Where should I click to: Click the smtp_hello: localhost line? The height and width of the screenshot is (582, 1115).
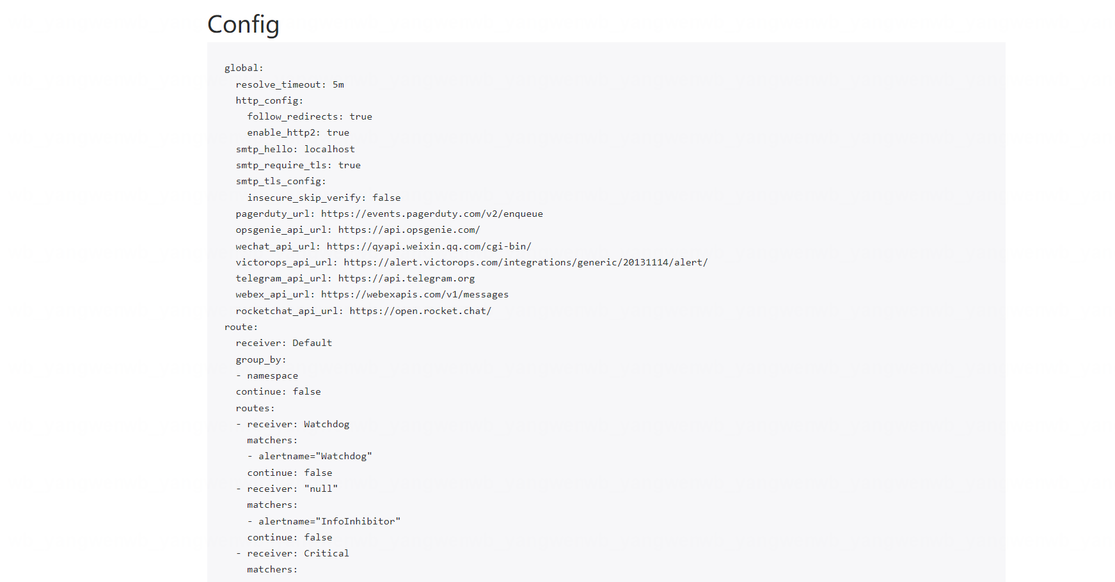coord(295,149)
